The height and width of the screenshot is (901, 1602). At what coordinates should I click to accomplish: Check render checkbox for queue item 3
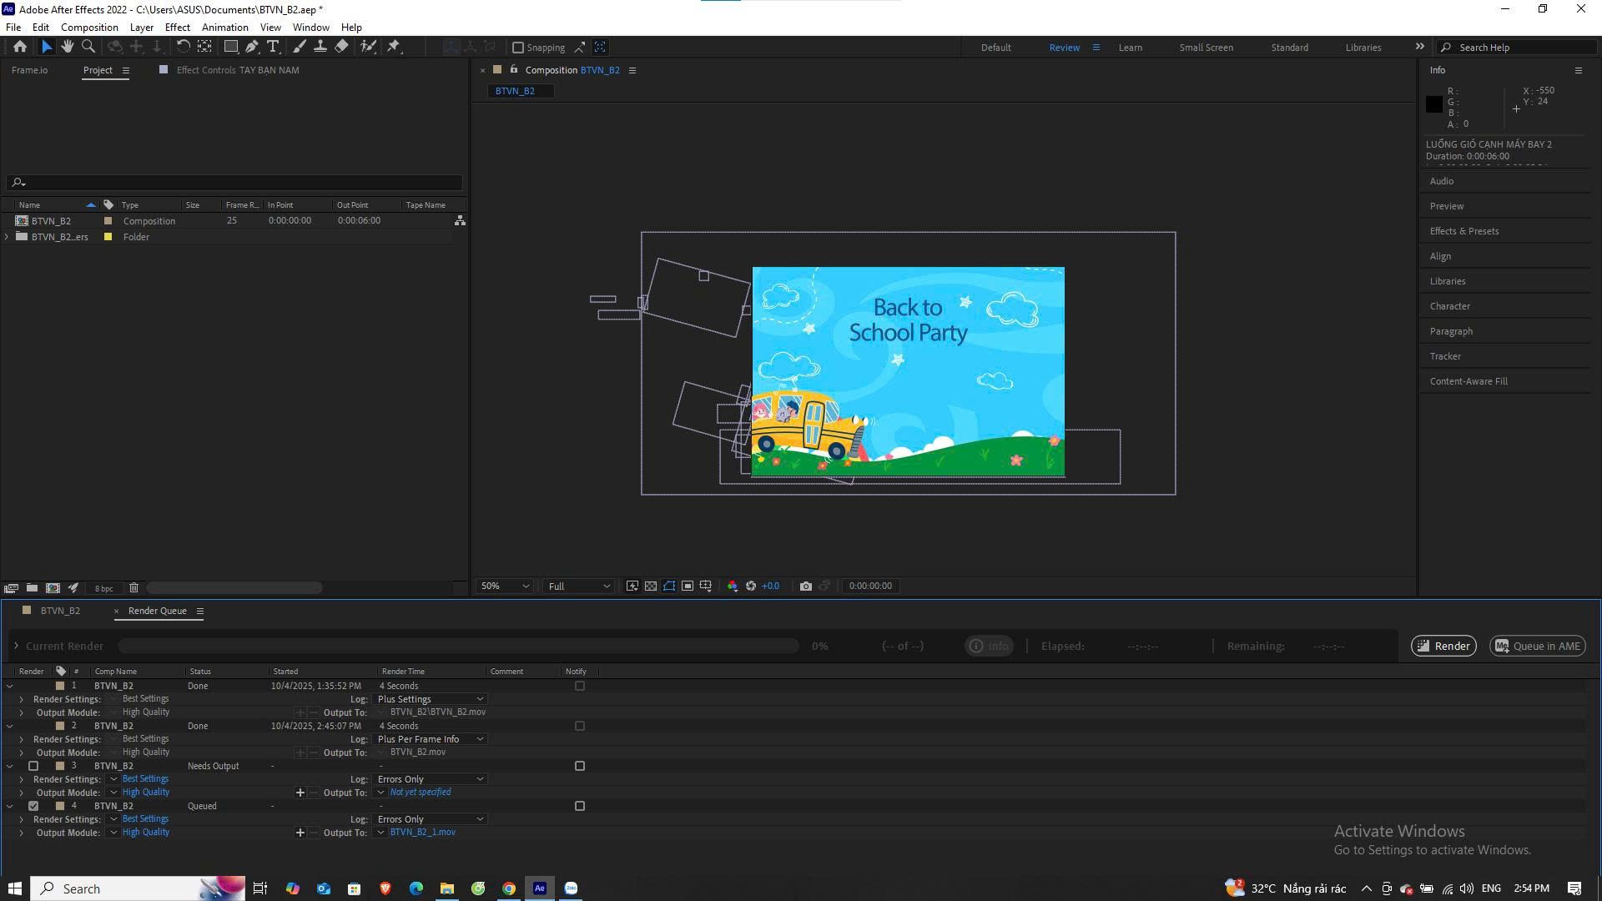point(33,766)
